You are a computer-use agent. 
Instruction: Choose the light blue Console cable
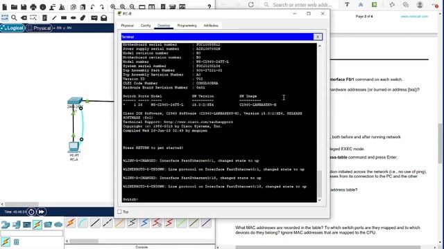click(x=83, y=223)
